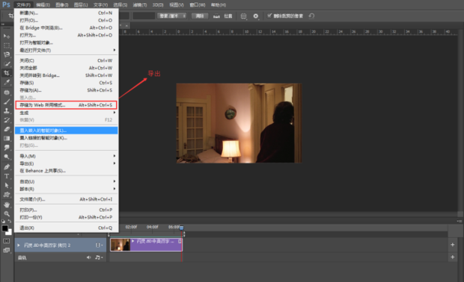
Task: Select the Zoom tool
Action: [7, 214]
